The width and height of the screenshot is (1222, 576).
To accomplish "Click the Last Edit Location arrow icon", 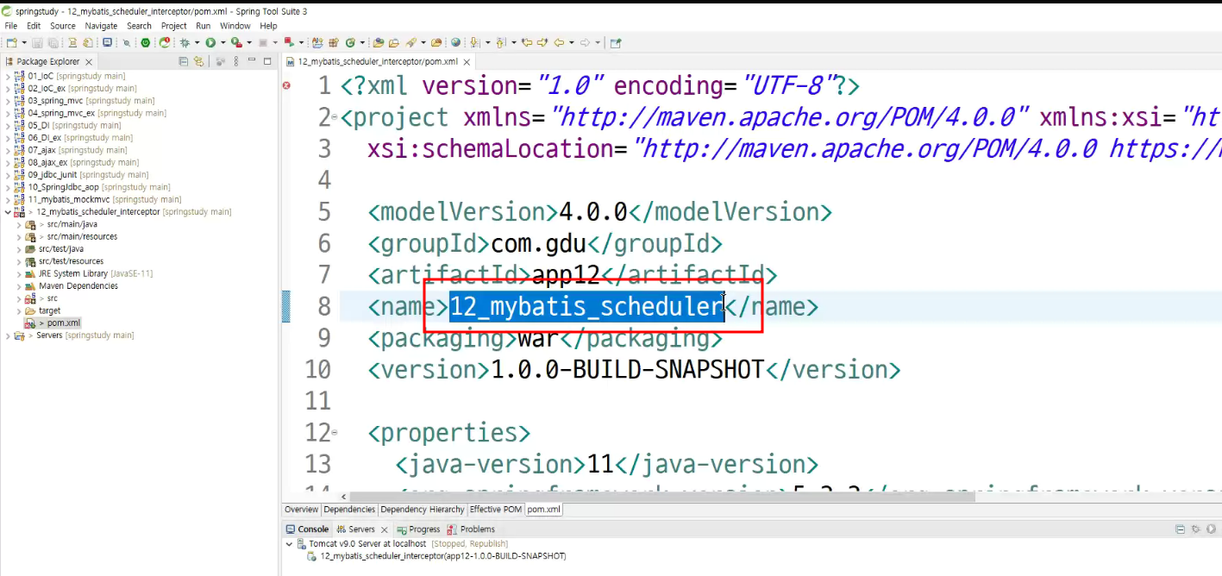I will point(527,42).
